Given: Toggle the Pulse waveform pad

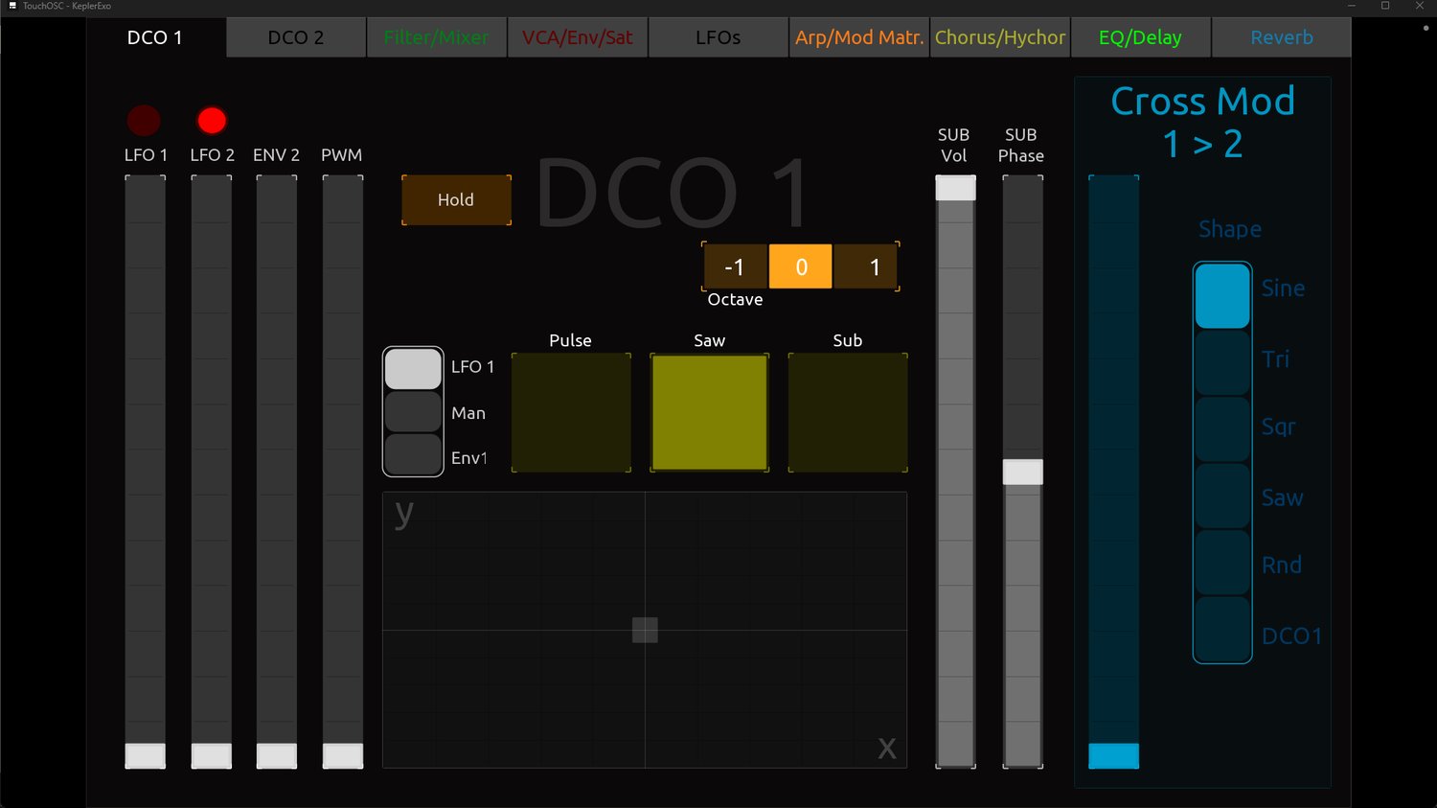Looking at the screenshot, I should point(571,412).
